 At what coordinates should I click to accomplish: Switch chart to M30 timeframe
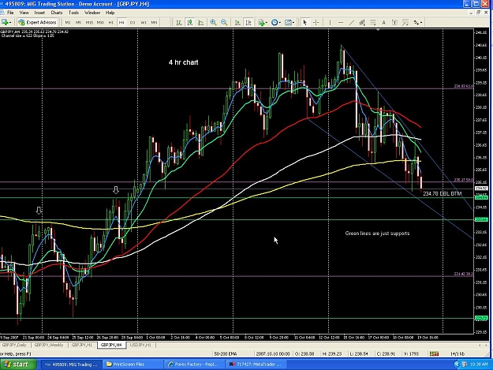tap(100, 22)
